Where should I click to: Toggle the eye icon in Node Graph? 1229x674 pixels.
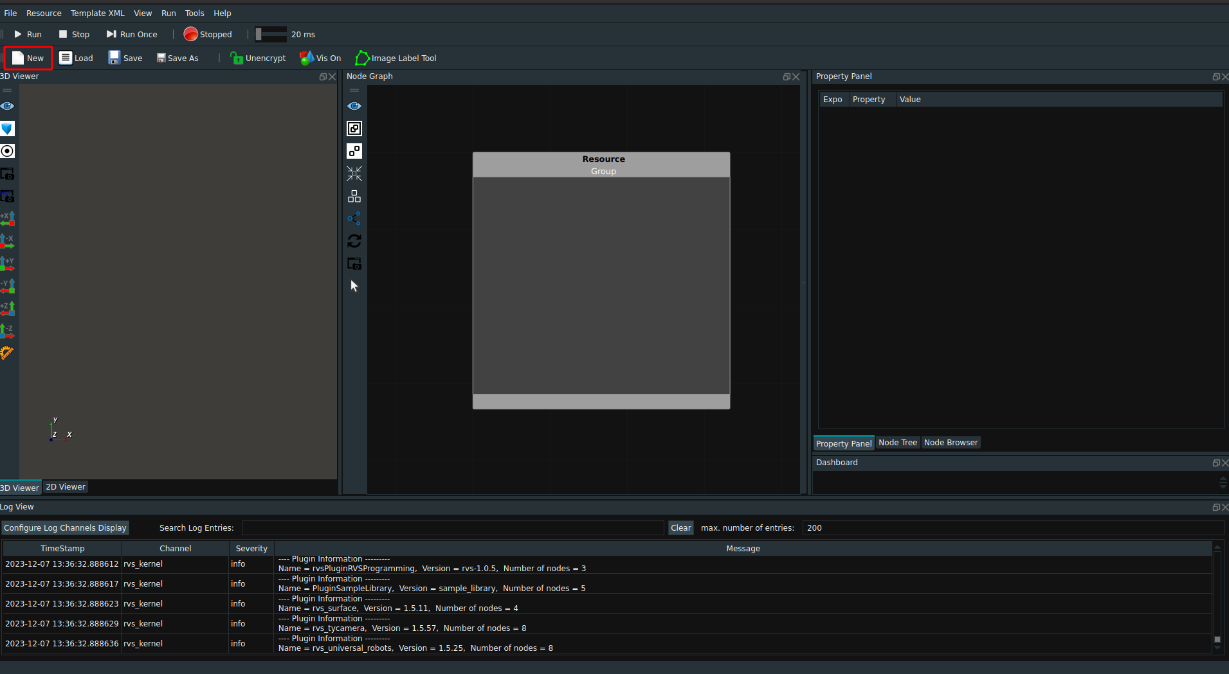coord(354,106)
